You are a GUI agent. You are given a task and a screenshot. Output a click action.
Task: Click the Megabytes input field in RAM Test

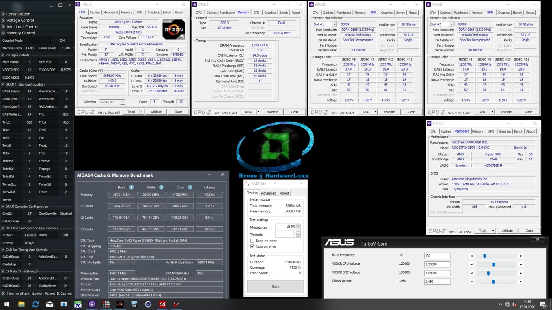point(286,227)
